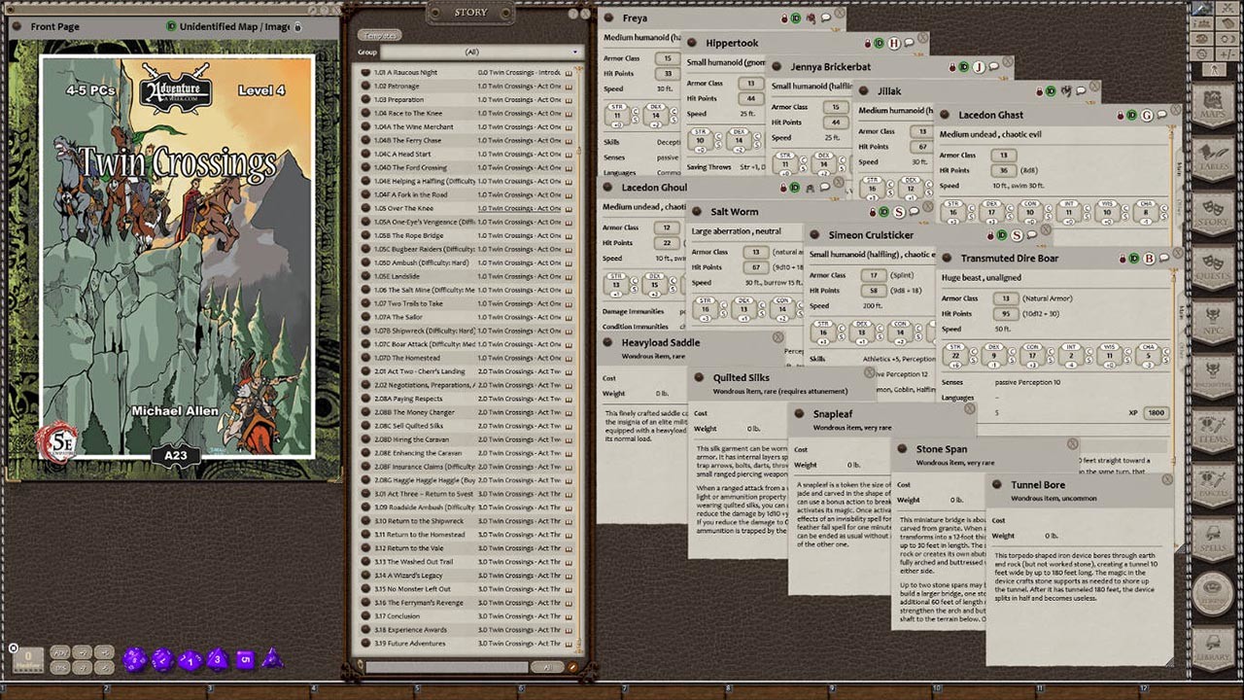Toggle ID visibility on the Jillak sheet

point(1051,90)
